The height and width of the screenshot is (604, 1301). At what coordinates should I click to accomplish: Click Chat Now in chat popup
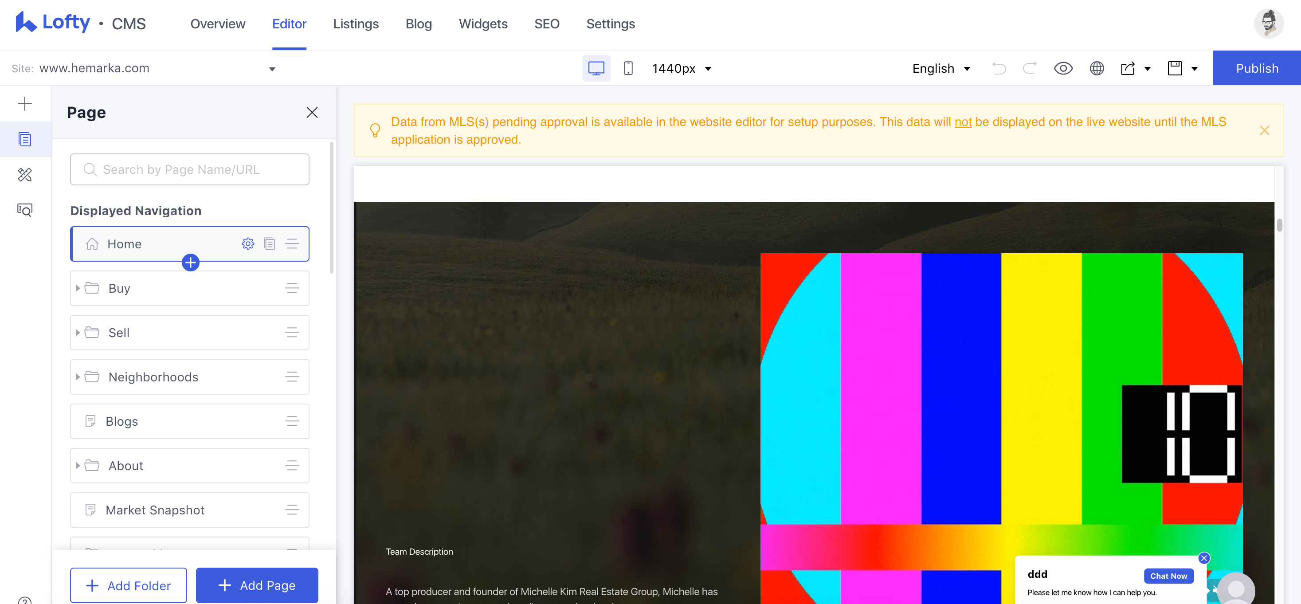(1169, 576)
